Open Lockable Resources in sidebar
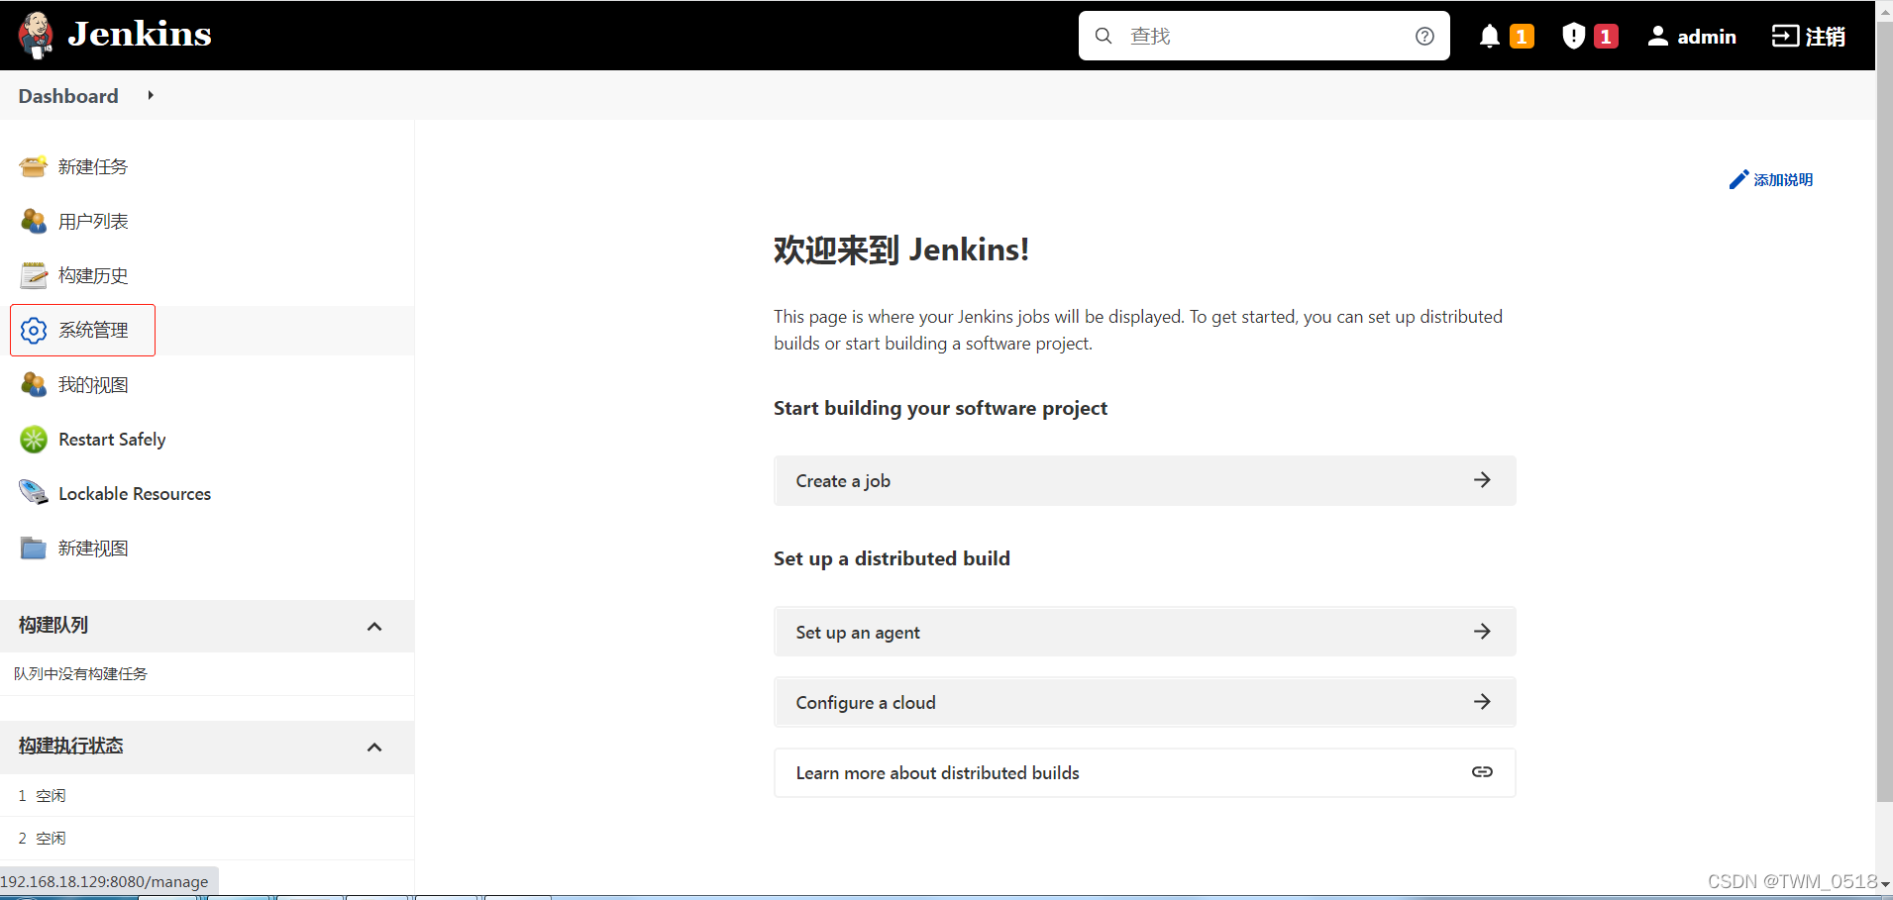 [x=135, y=493]
